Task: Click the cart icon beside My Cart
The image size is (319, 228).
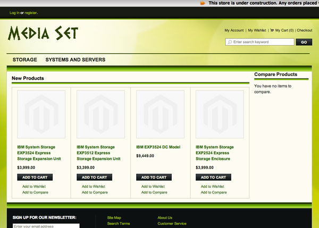Action: (x=272, y=30)
